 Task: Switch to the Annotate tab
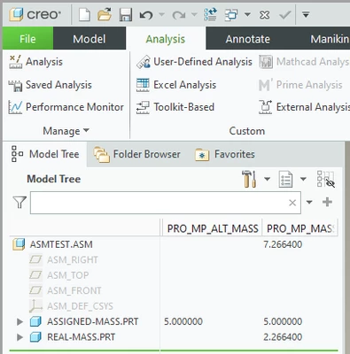247,39
